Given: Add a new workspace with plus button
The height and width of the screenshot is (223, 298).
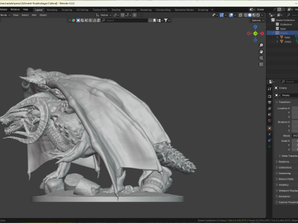Looking at the screenshot, I should [212, 10].
